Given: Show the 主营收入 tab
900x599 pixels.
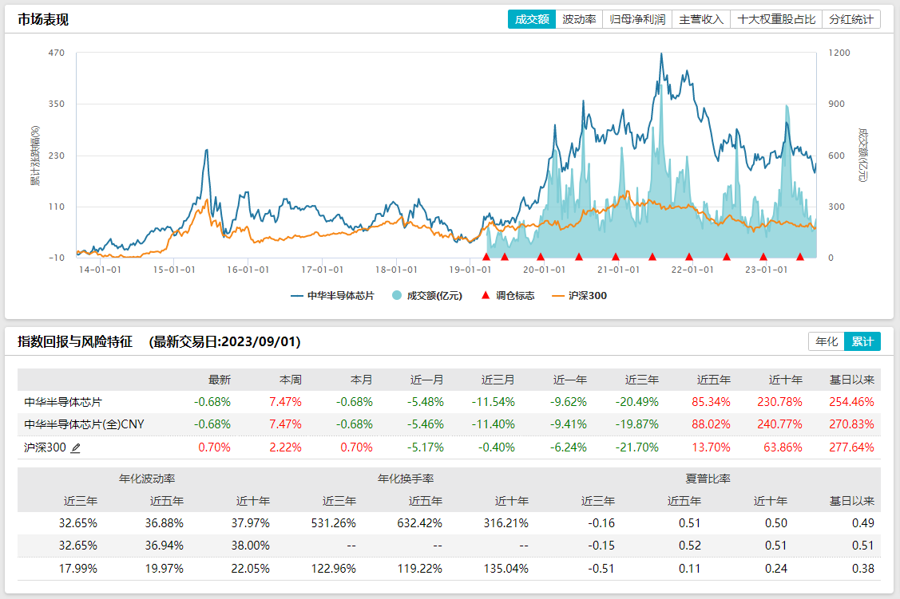Looking at the screenshot, I should [701, 19].
